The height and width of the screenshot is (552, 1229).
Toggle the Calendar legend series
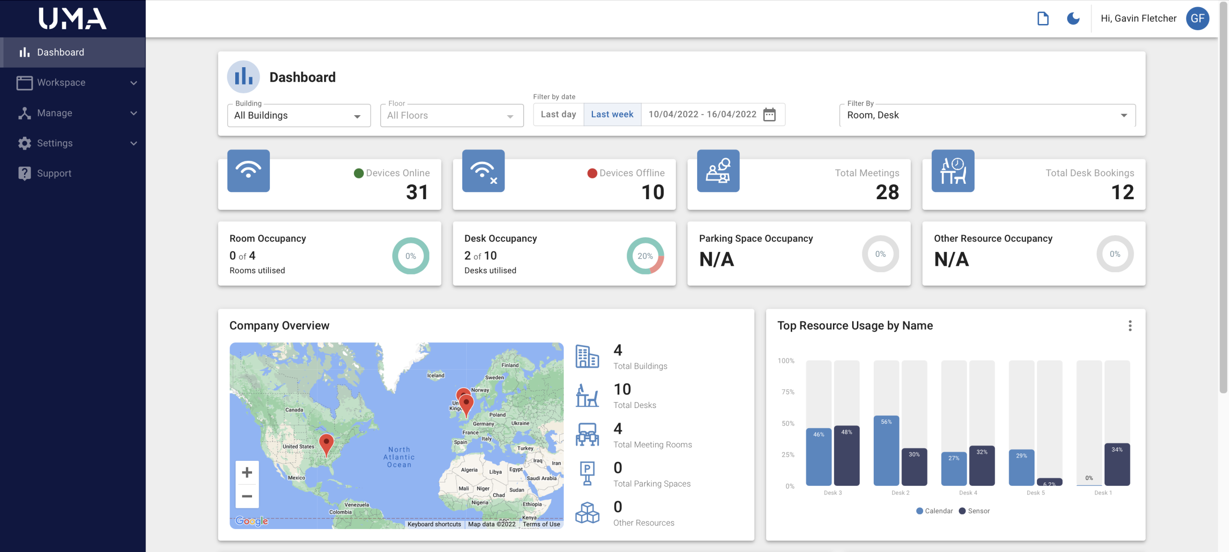coord(934,511)
